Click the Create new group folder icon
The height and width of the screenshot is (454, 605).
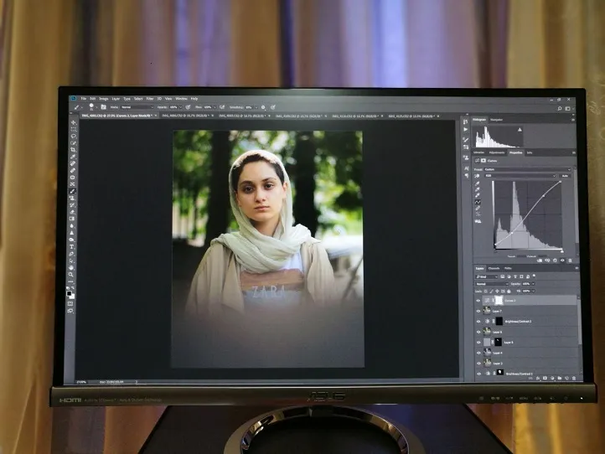tap(560, 378)
